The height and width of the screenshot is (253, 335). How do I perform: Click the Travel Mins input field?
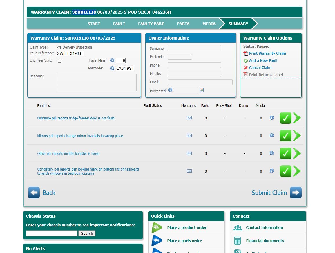pyautogui.click(x=120, y=61)
